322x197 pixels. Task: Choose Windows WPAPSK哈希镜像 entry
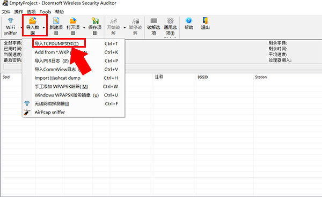click(x=74, y=95)
